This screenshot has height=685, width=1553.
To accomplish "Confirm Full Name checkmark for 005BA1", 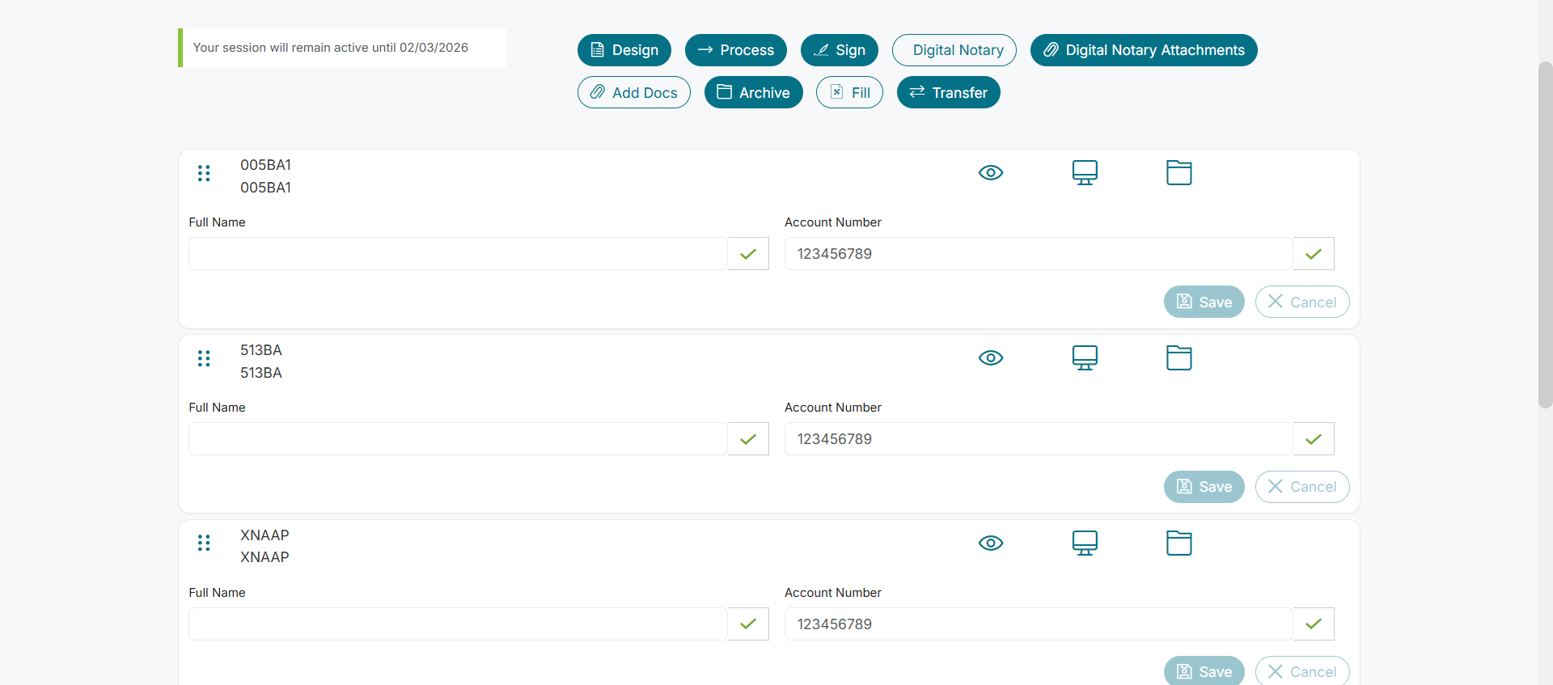I will tap(748, 254).
